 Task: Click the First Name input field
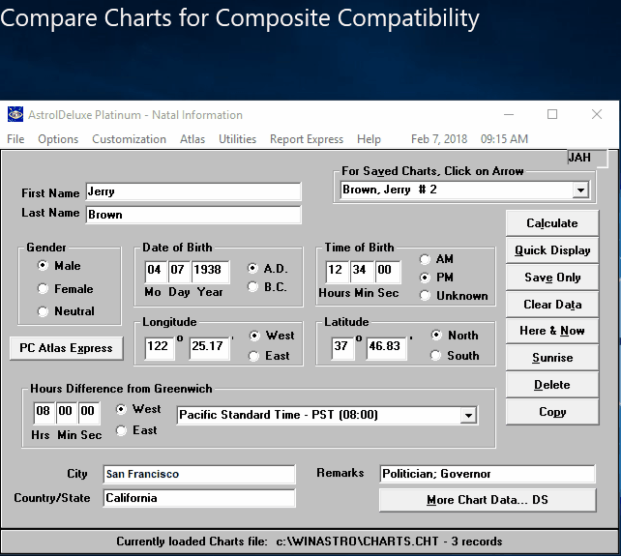click(192, 192)
